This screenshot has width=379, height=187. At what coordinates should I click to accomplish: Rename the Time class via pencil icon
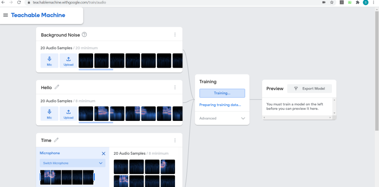[x=56, y=140]
